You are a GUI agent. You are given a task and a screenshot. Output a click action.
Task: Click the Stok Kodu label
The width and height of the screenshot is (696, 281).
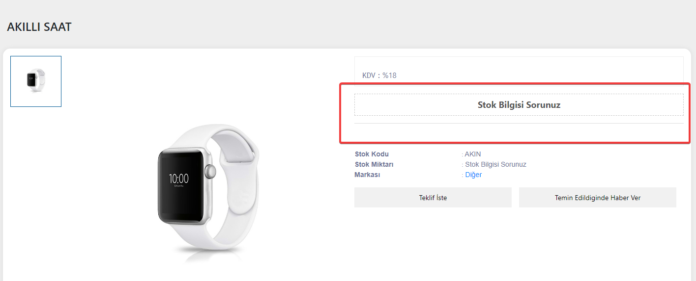point(372,154)
